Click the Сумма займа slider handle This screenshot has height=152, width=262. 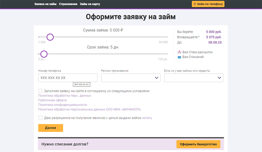coord(50,37)
